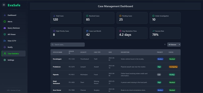
Task: Focus the Search cases input field
Action: point(67,44)
